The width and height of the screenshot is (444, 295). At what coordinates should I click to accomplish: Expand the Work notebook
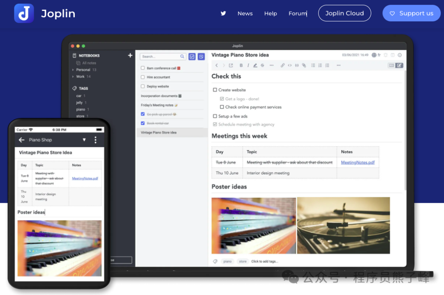click(x=73, y=77)
